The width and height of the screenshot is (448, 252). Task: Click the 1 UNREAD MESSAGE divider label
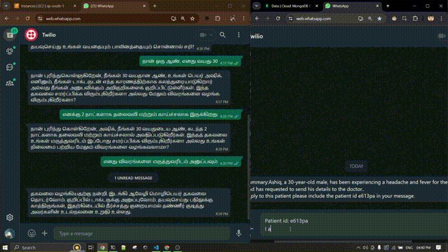133,178
